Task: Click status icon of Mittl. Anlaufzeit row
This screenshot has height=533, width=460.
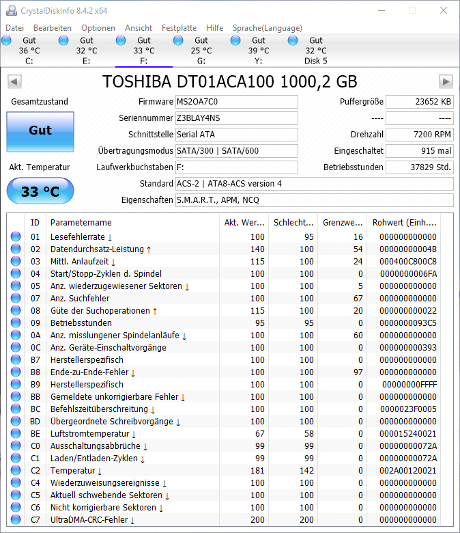Action: pos(16,261)
